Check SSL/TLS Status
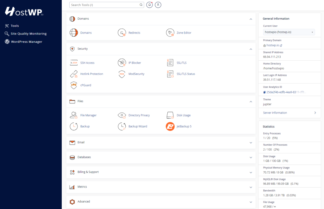This screenshot has width=324, height=209. [x=182, y=74]
